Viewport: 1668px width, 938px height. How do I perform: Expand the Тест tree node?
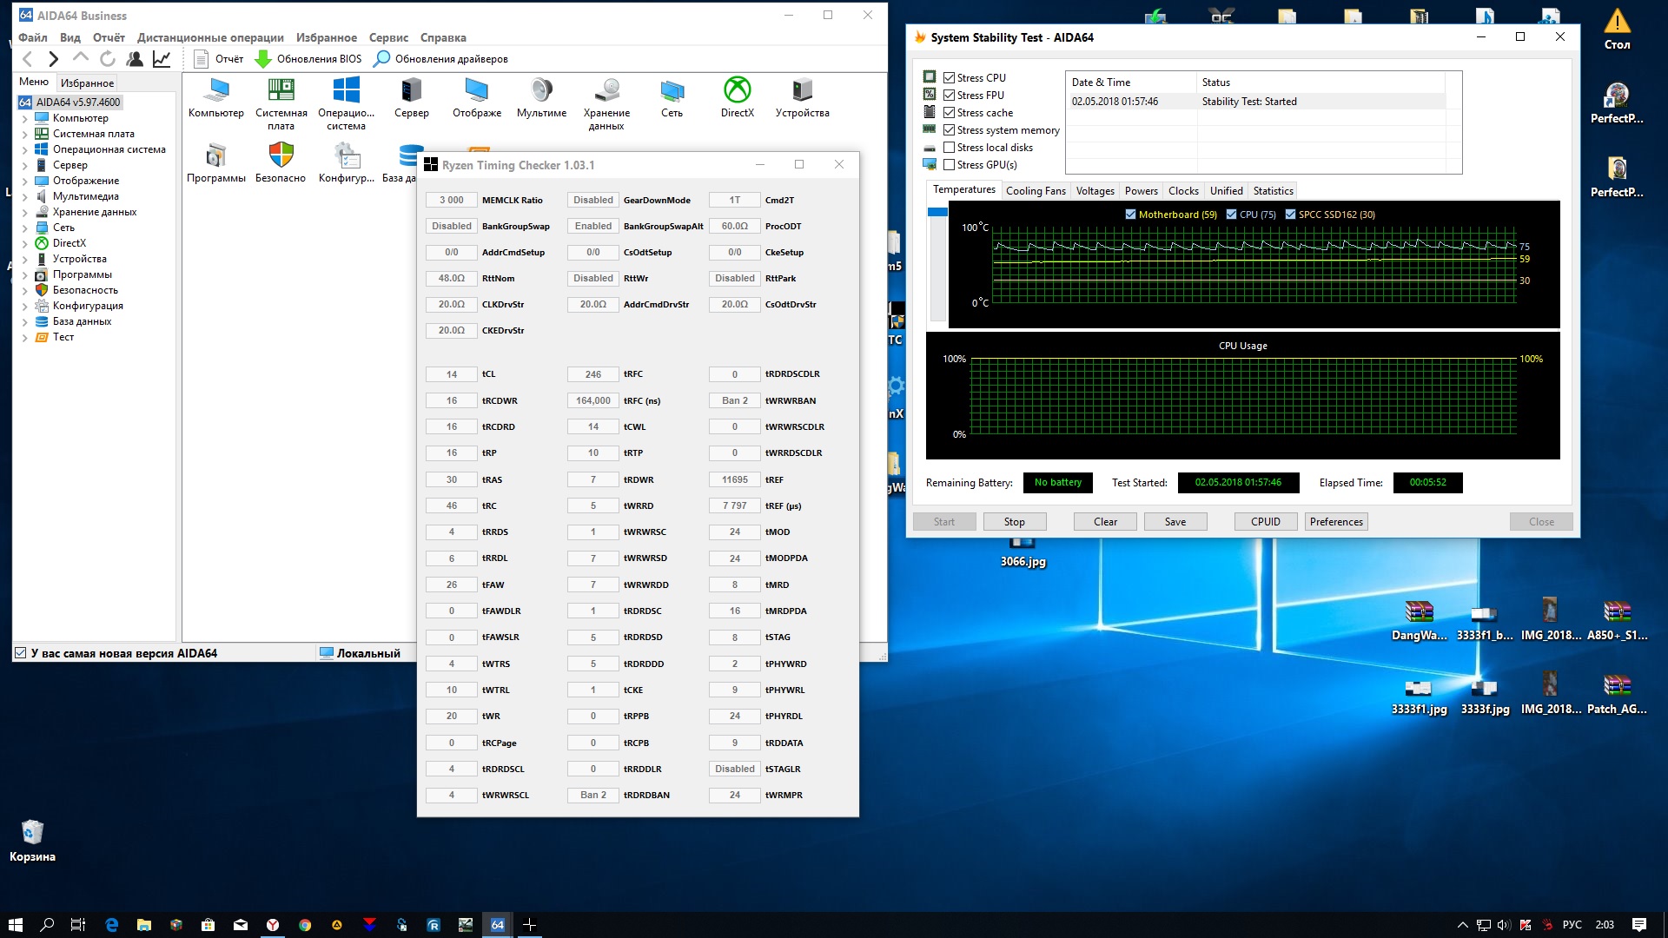(24, 337)
